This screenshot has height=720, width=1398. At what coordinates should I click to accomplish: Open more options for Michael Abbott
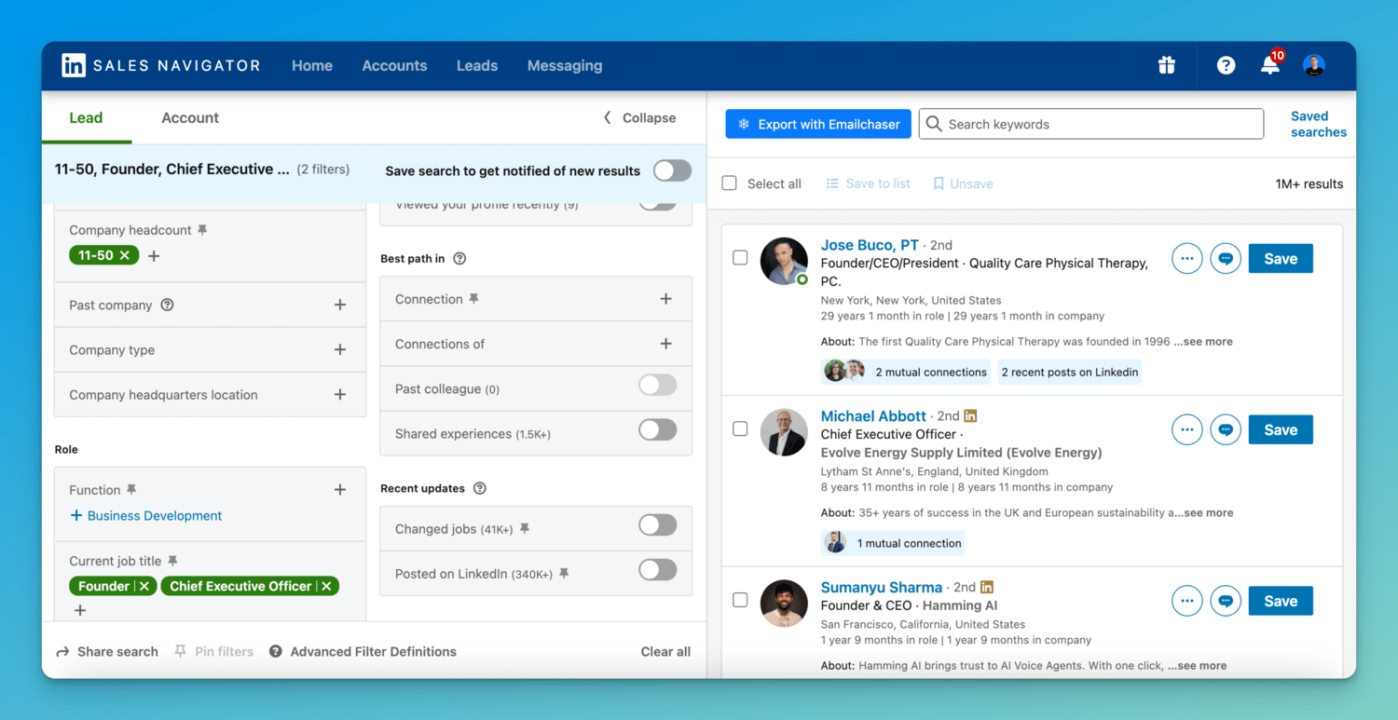[x=1186, y=430]
